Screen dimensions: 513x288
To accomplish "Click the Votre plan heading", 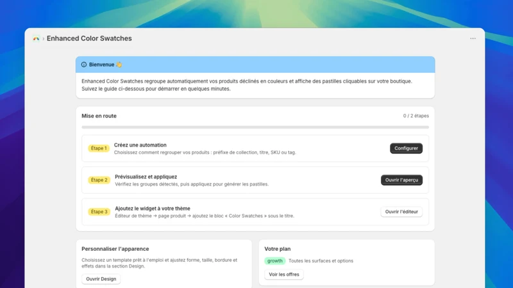I will (x=278, y=249).
